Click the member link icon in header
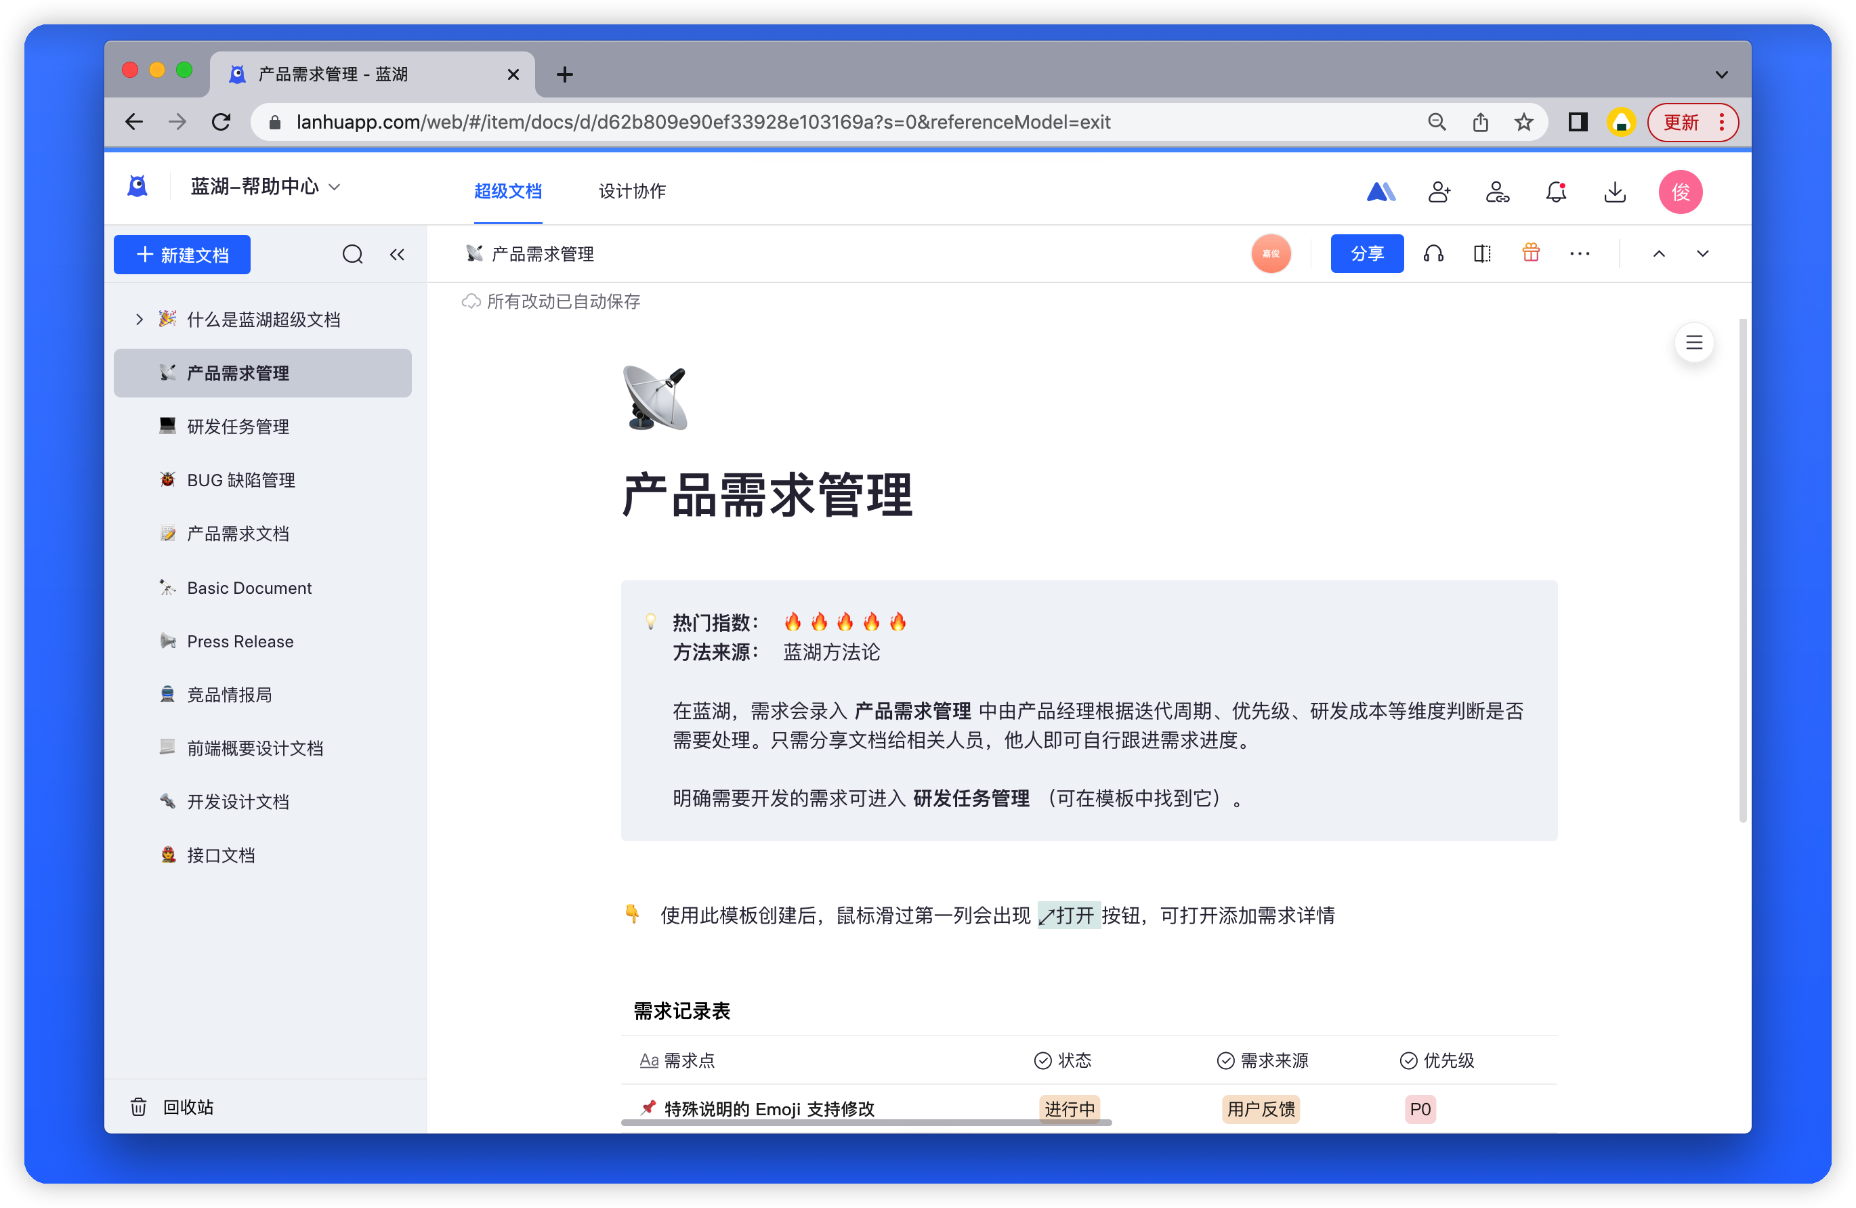The width and height of the screenshot is (1856, 1208). tap(1497, 192)
